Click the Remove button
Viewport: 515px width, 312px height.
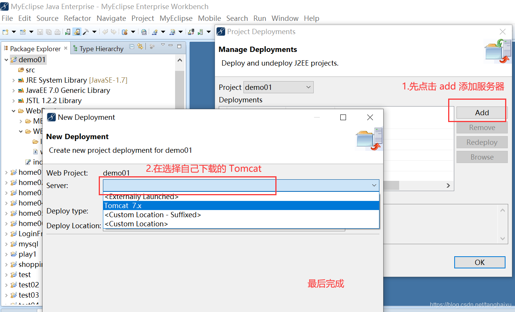click(x=482, y=127)
